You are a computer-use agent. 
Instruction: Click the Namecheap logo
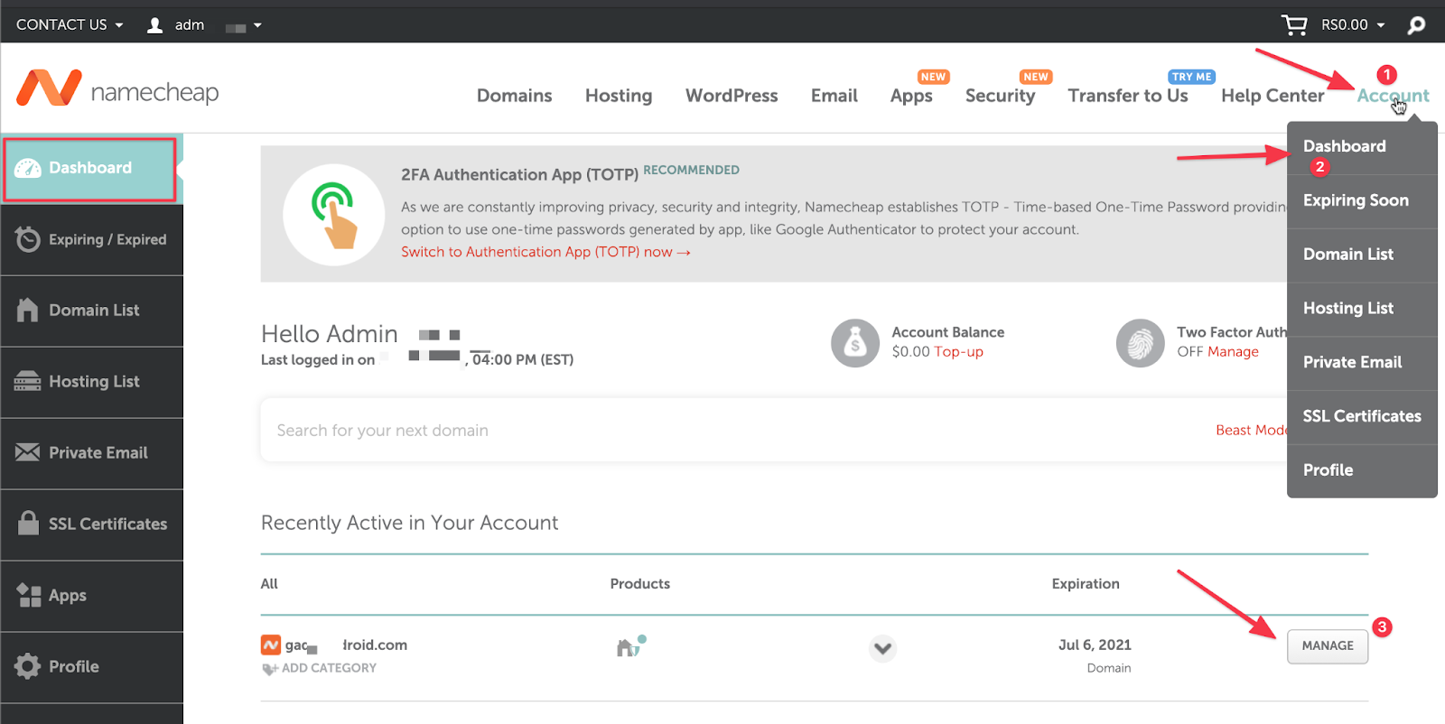pyautogui.click(x=117, y=88)
